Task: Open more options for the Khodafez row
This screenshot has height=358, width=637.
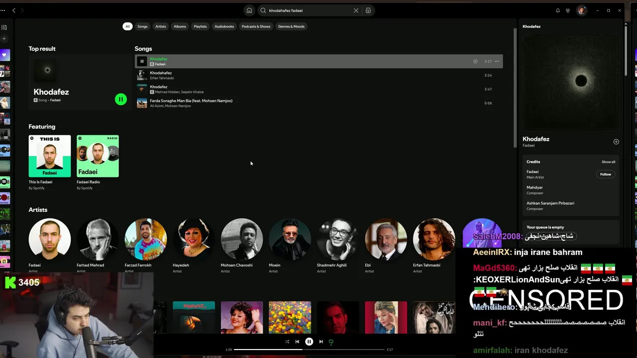Action: [x=497, y=61]
